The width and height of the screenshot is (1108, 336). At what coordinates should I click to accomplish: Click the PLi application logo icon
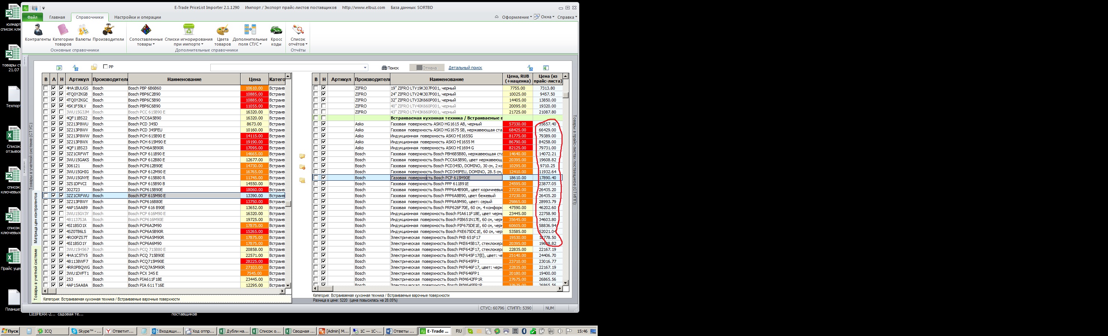tap(26, 8)
